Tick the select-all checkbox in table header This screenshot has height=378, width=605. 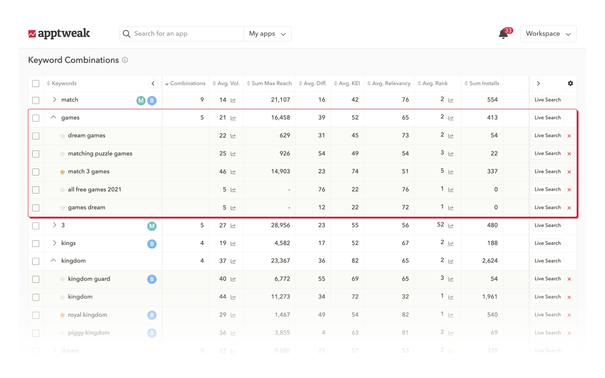point(36,84)
